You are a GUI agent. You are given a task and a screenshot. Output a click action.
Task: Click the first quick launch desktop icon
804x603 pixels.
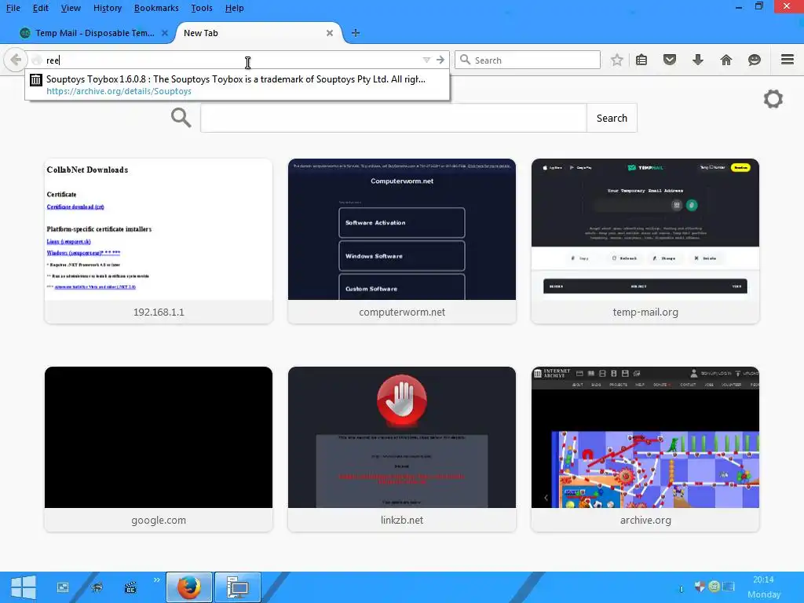click(x=63, y=587)
